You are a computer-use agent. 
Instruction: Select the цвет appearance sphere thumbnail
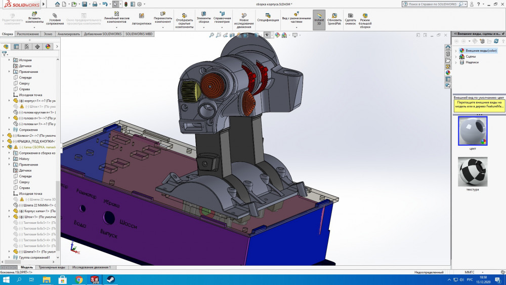[x=472, y=131]
